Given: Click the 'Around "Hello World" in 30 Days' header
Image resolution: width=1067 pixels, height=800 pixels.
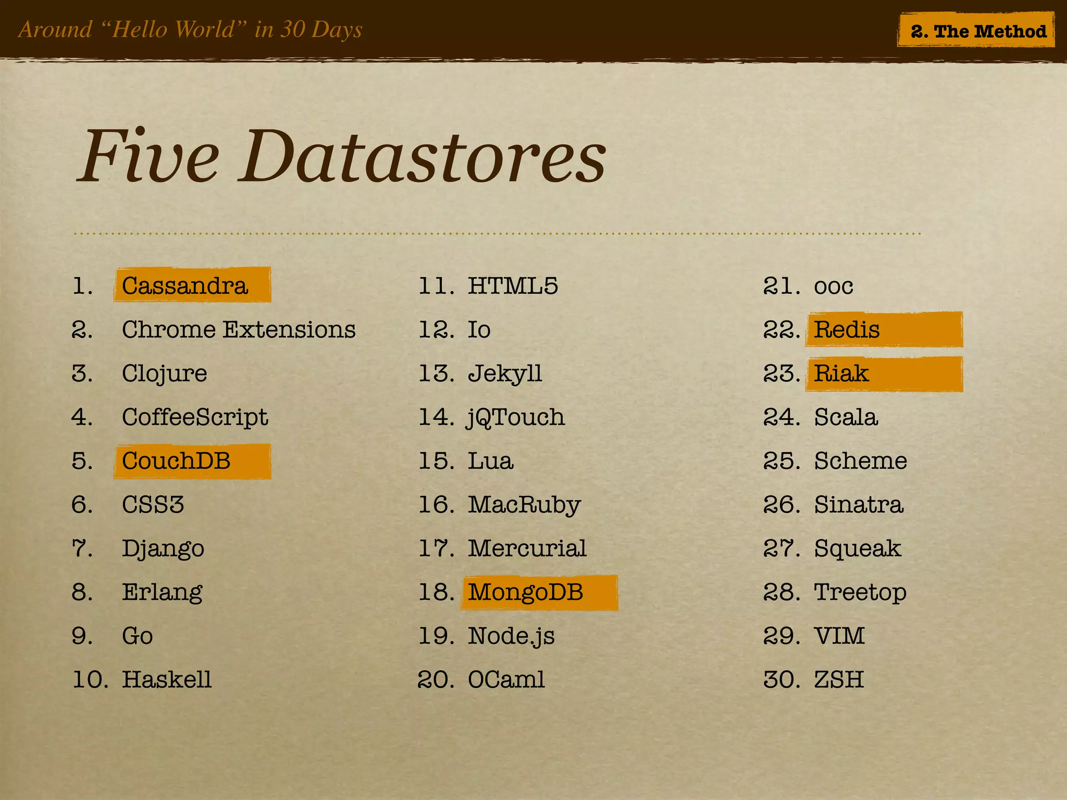Looking at the screenshot, I should pos(190,30).
